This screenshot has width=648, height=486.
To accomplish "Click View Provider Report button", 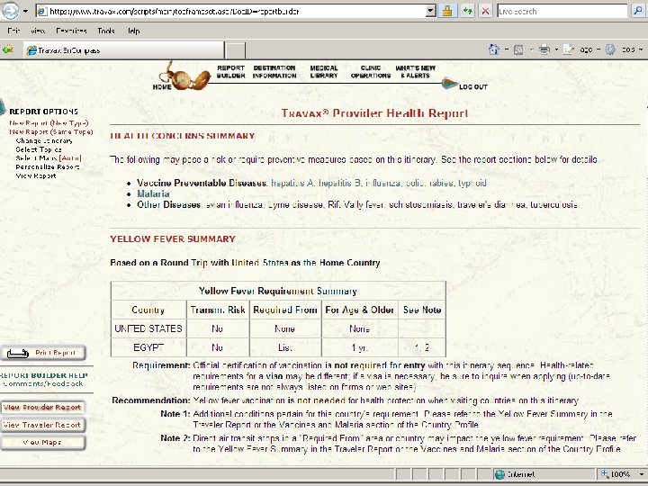I will point(43,407).
